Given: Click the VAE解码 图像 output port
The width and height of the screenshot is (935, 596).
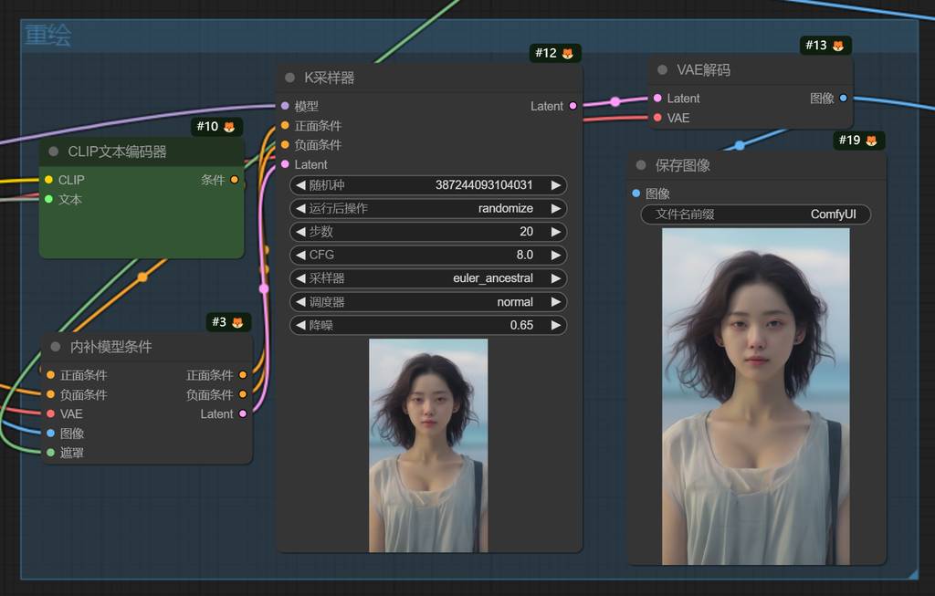Looking at the screenshot, I should point(843,98).
